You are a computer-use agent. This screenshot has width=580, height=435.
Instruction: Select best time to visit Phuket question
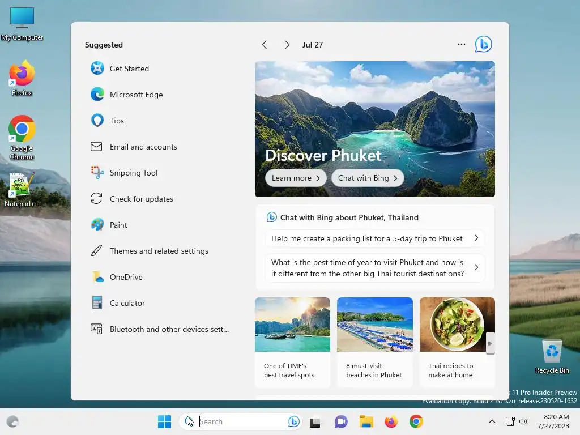click(375, 268)
